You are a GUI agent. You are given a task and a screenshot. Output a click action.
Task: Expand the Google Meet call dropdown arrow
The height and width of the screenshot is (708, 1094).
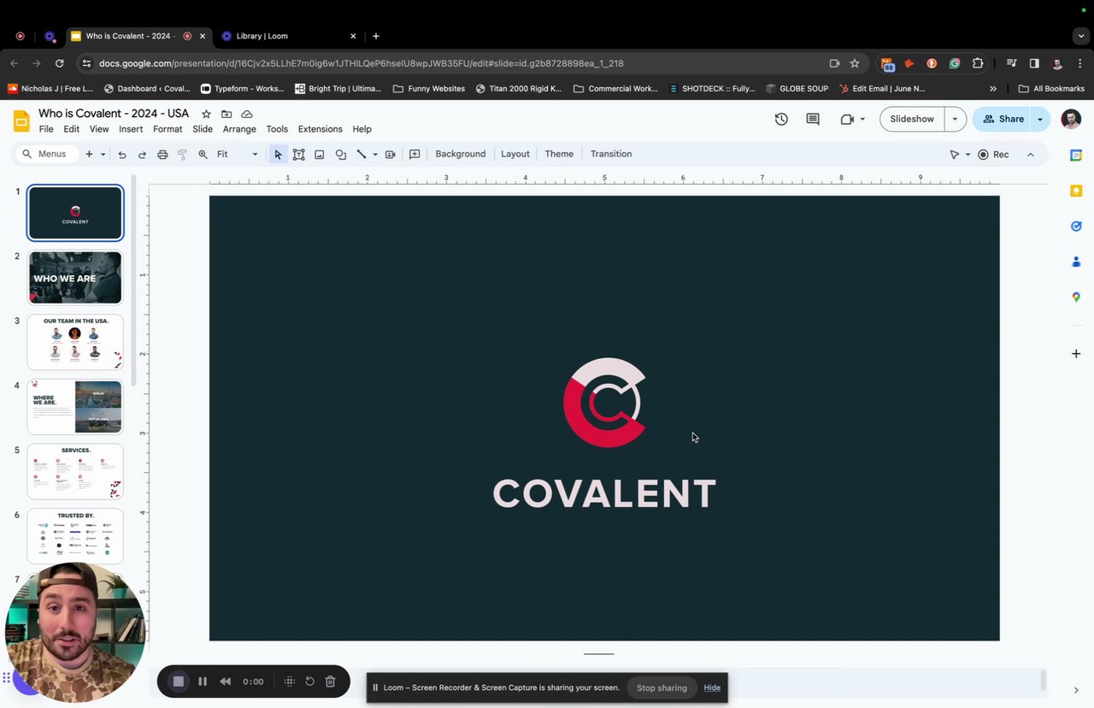coord(862,120)
